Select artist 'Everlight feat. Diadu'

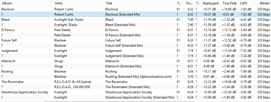point(69,20)
